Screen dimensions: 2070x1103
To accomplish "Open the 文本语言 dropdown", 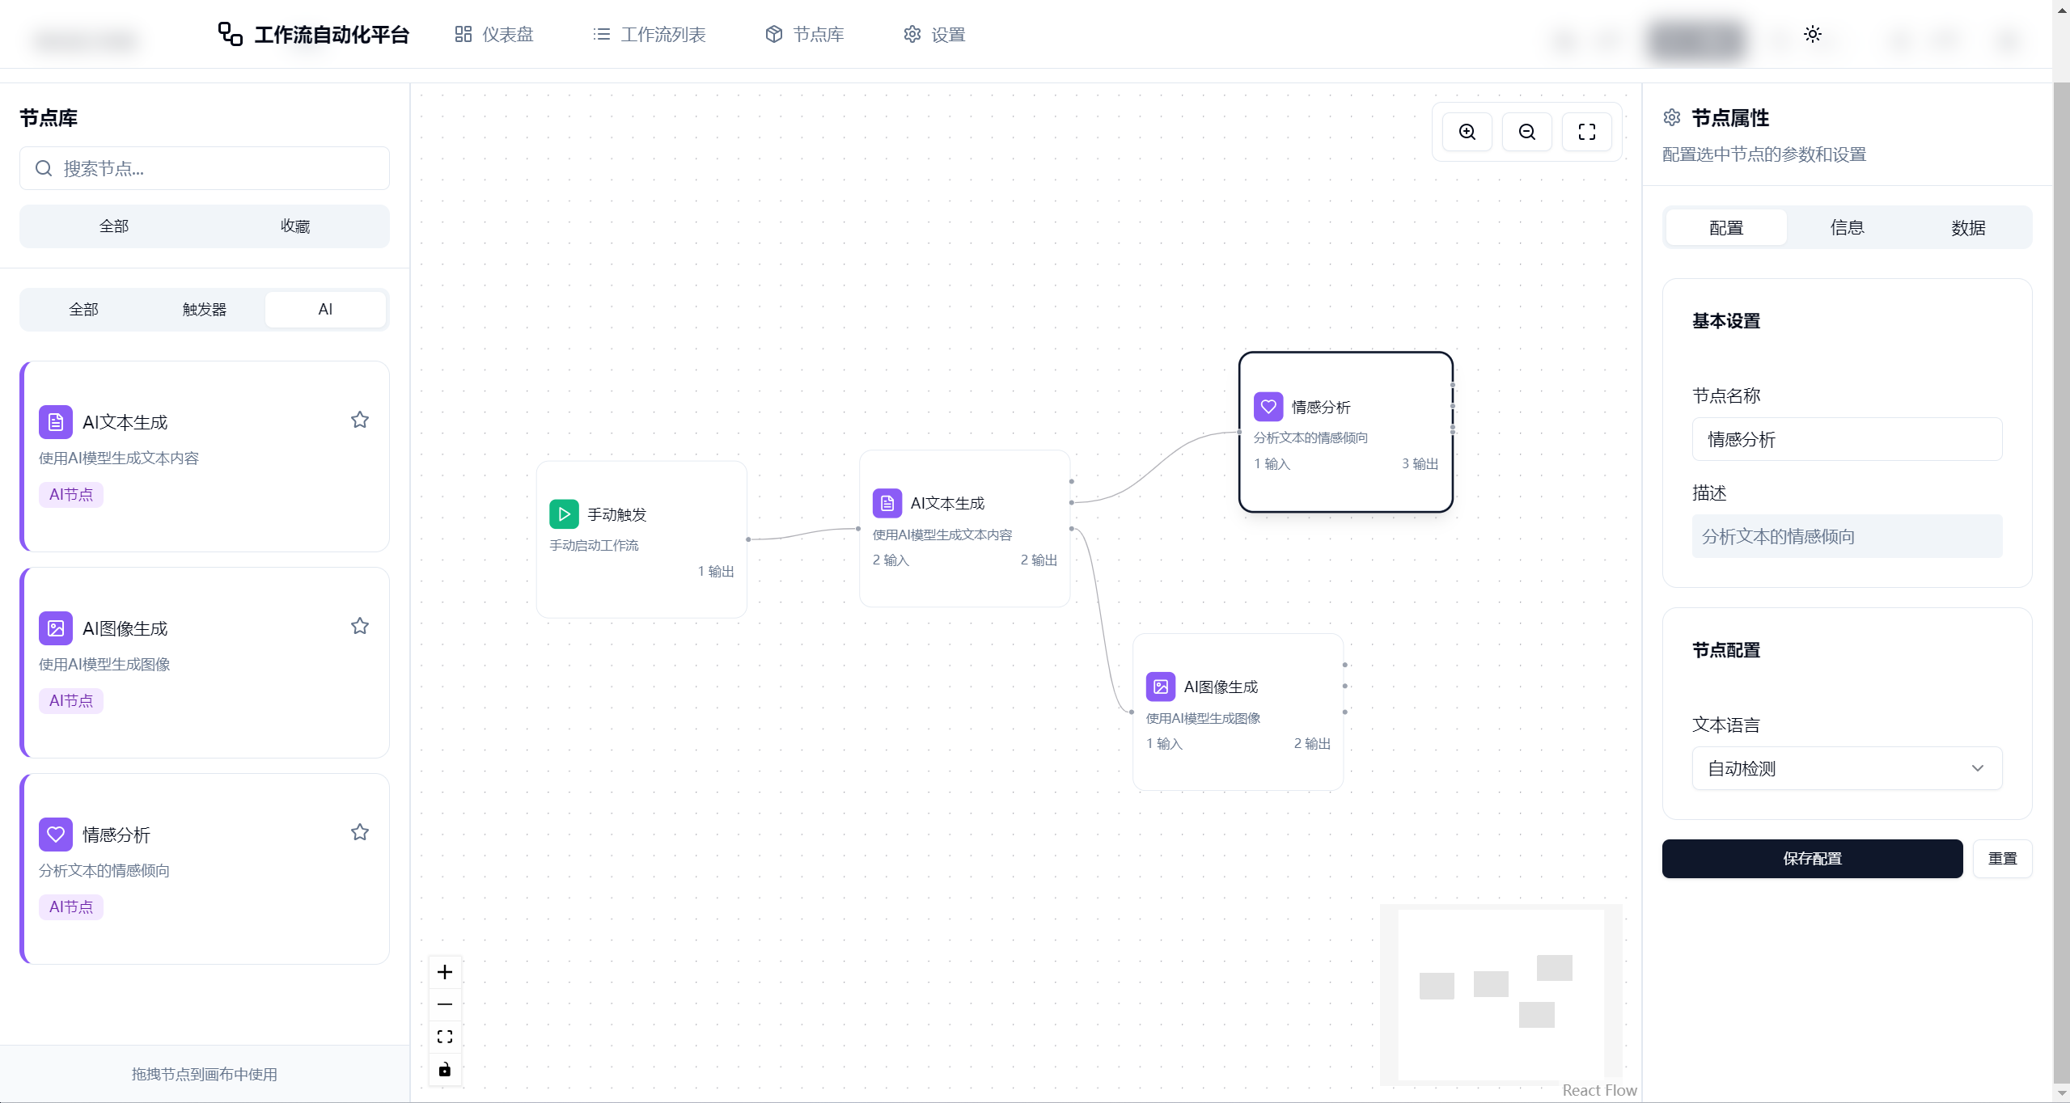I will pyautogui.click(x=1847, y=768).
